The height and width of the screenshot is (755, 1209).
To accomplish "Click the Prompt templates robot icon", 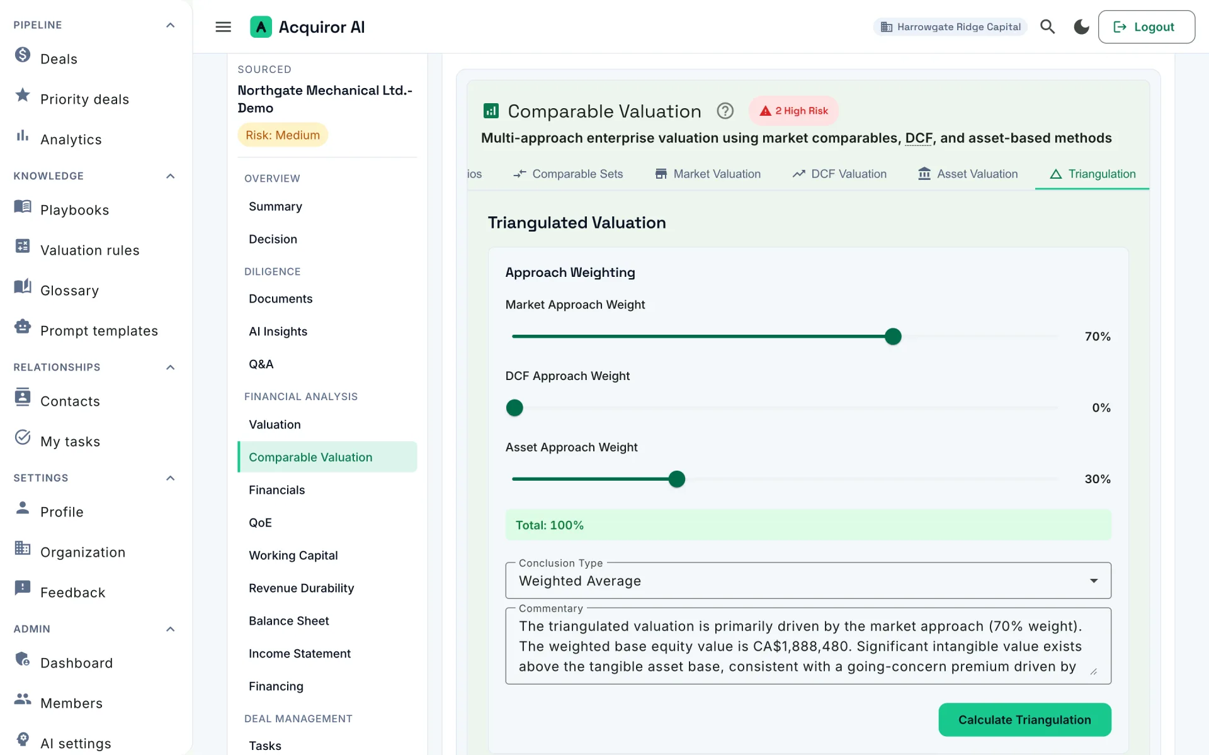I will [x=23, y=327].
